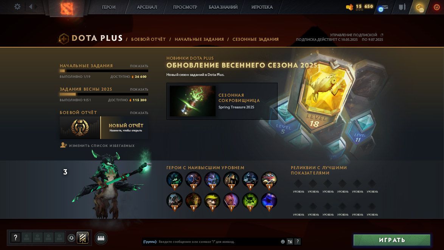Open the party group icon at bottom

point(101,238)
